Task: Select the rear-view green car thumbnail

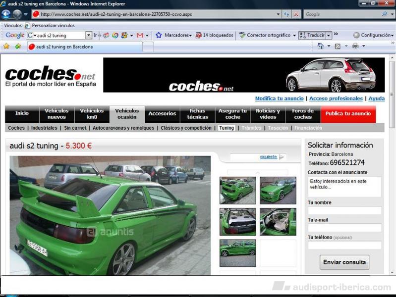Action: pyautogui.click(x=238, y=190)
